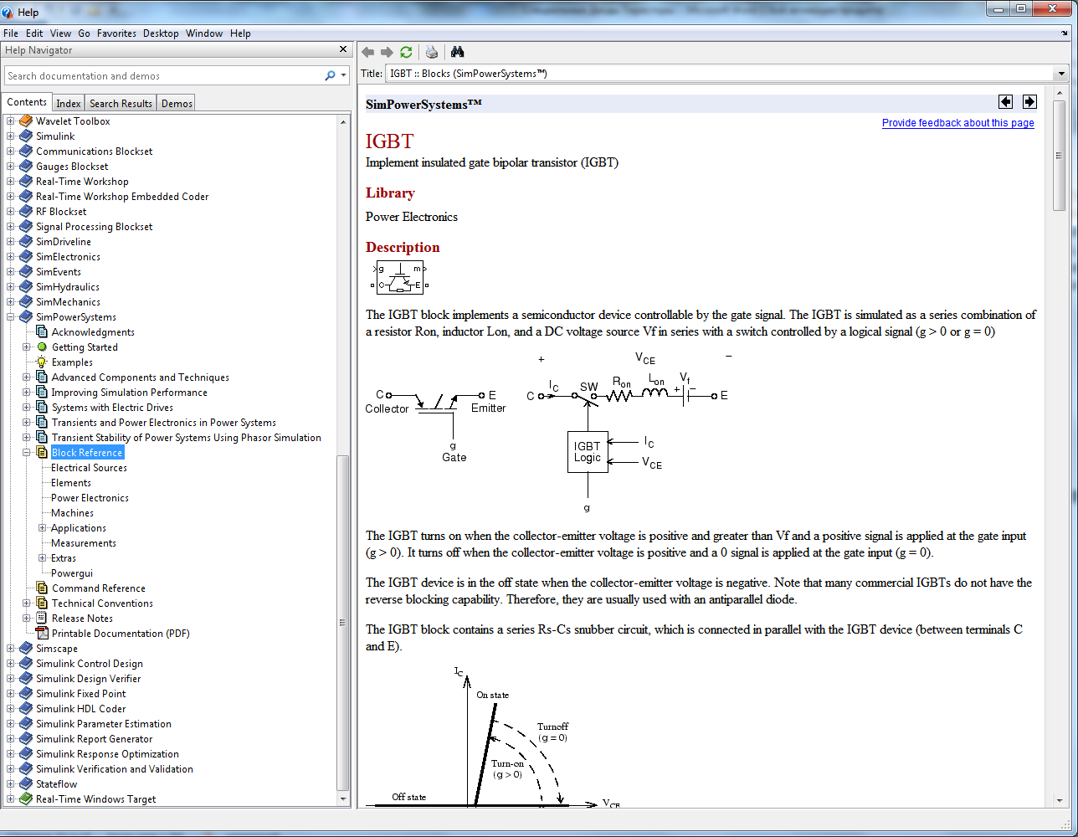The height and width of the screenshot is (837, 1078).
Task: Expand the Extras tree node
Action: (43, 558)
